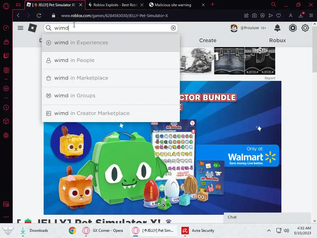Image resolution: width=317 pixels, height=238 pixels.
Task: Open Roblox notifications bell
Action: pyautogui.click(x=277, y=28)
